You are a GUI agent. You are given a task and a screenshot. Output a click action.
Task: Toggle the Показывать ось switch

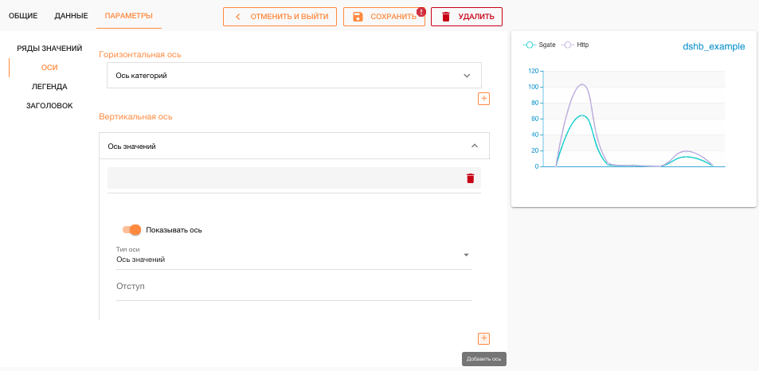tap(131, 230)
